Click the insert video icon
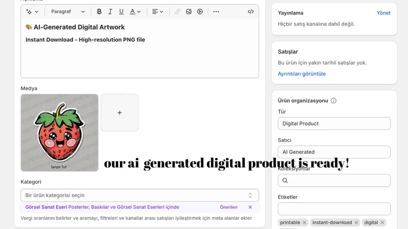 [x=200, y=12]
